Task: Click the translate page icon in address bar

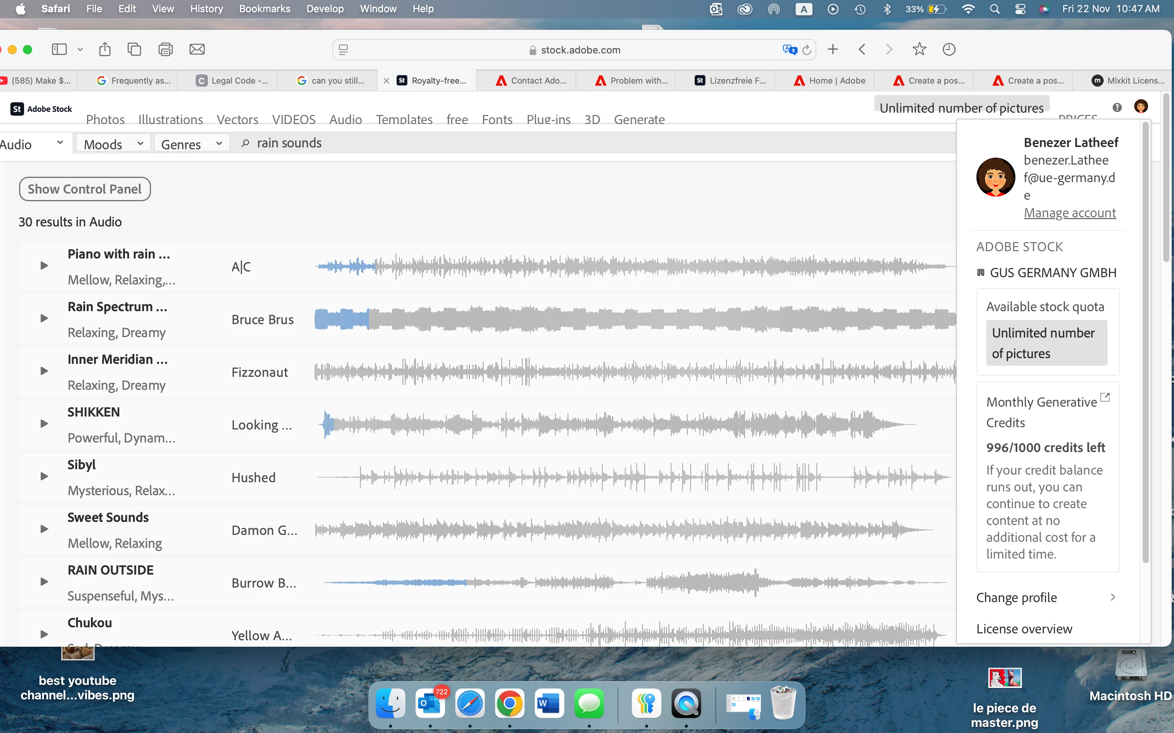Action: (x=789, y=50)
